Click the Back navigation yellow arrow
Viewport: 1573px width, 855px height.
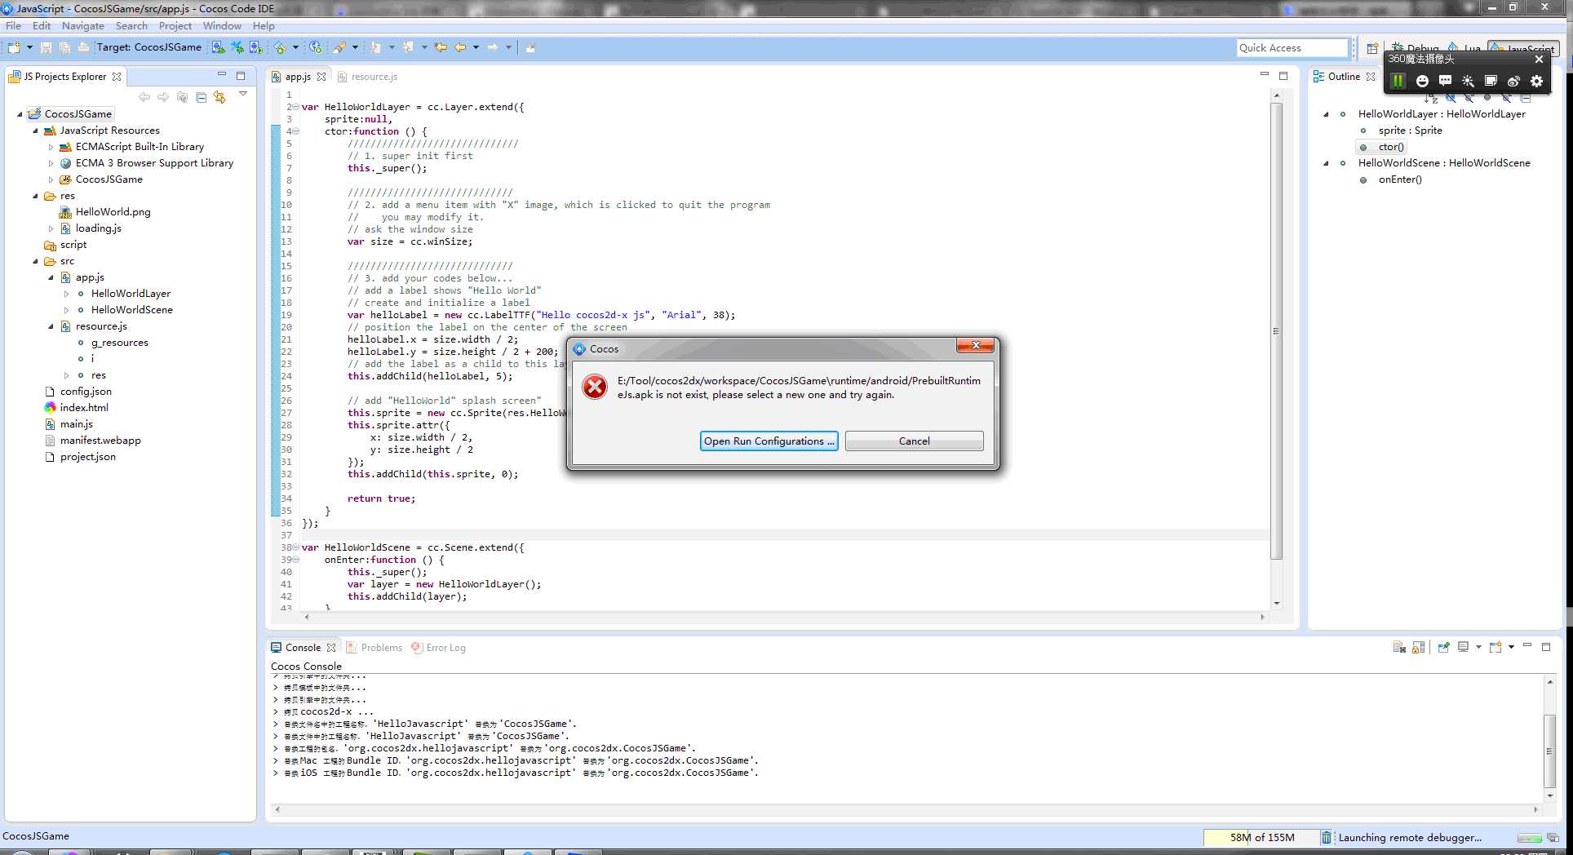(x=461, y=47)
